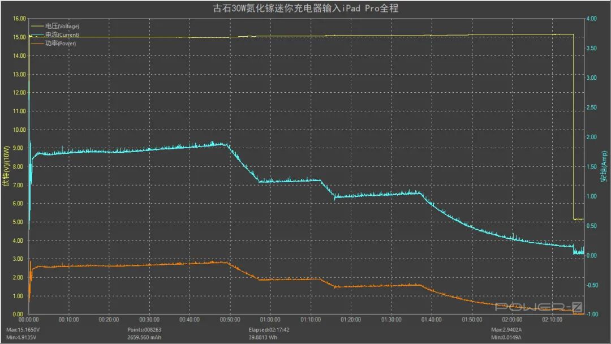The image size is (611, 344).
Task: Click the 15.00 voltage axis label
Action: (x=19, y=37)
